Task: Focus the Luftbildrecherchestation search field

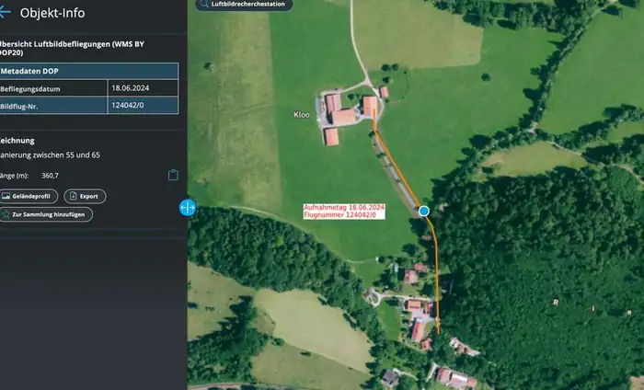Action: [248, 5]
